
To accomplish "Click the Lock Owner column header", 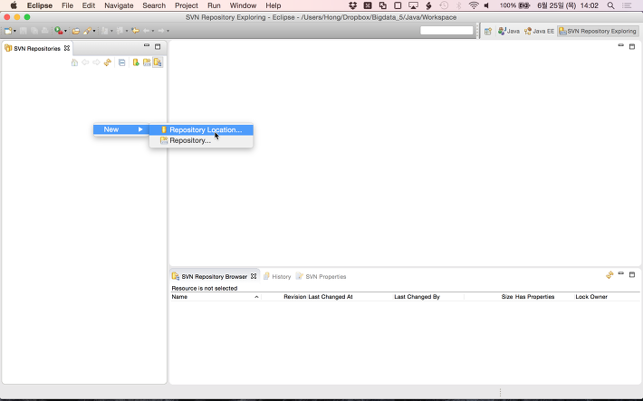I will [591, 297].
